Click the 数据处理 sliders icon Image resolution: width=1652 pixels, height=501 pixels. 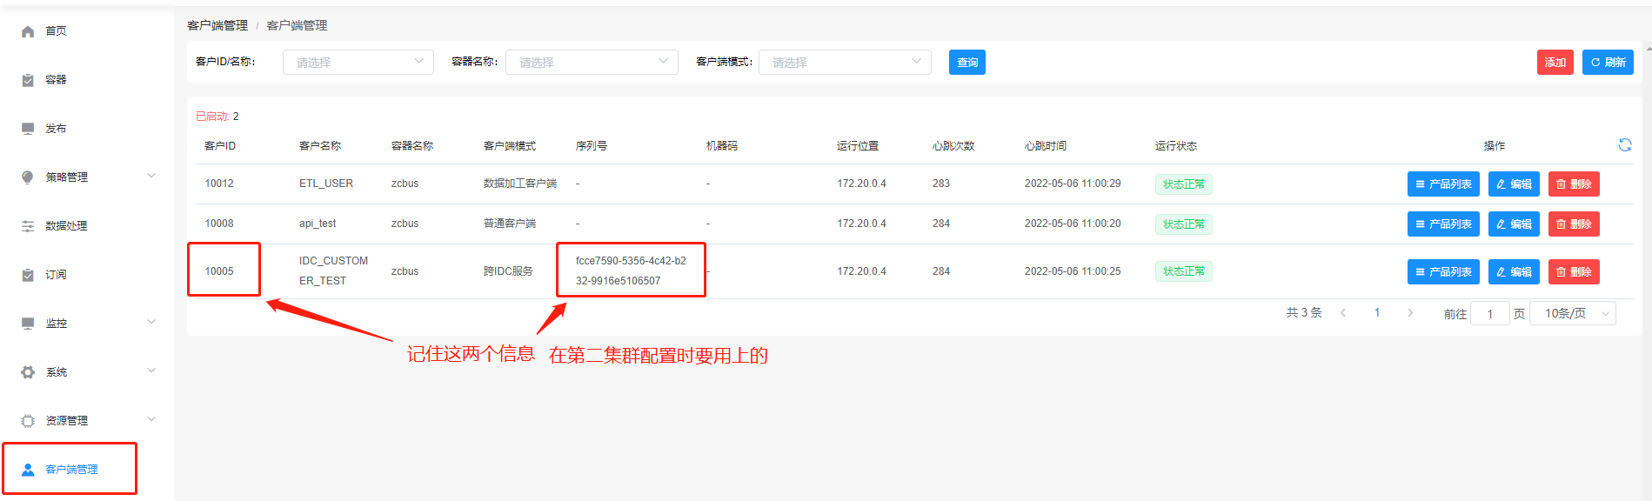(28, 226)
